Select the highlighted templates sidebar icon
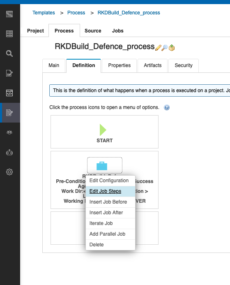The image size is (230, 285). [9, 113]
